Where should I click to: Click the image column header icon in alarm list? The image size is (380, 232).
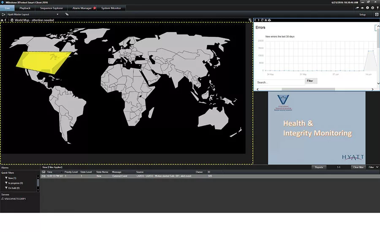point(43,172)
